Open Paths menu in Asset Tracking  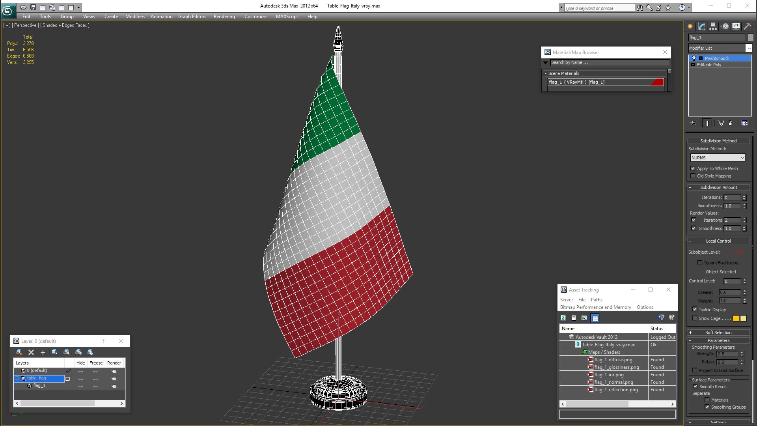click(597, 300)
